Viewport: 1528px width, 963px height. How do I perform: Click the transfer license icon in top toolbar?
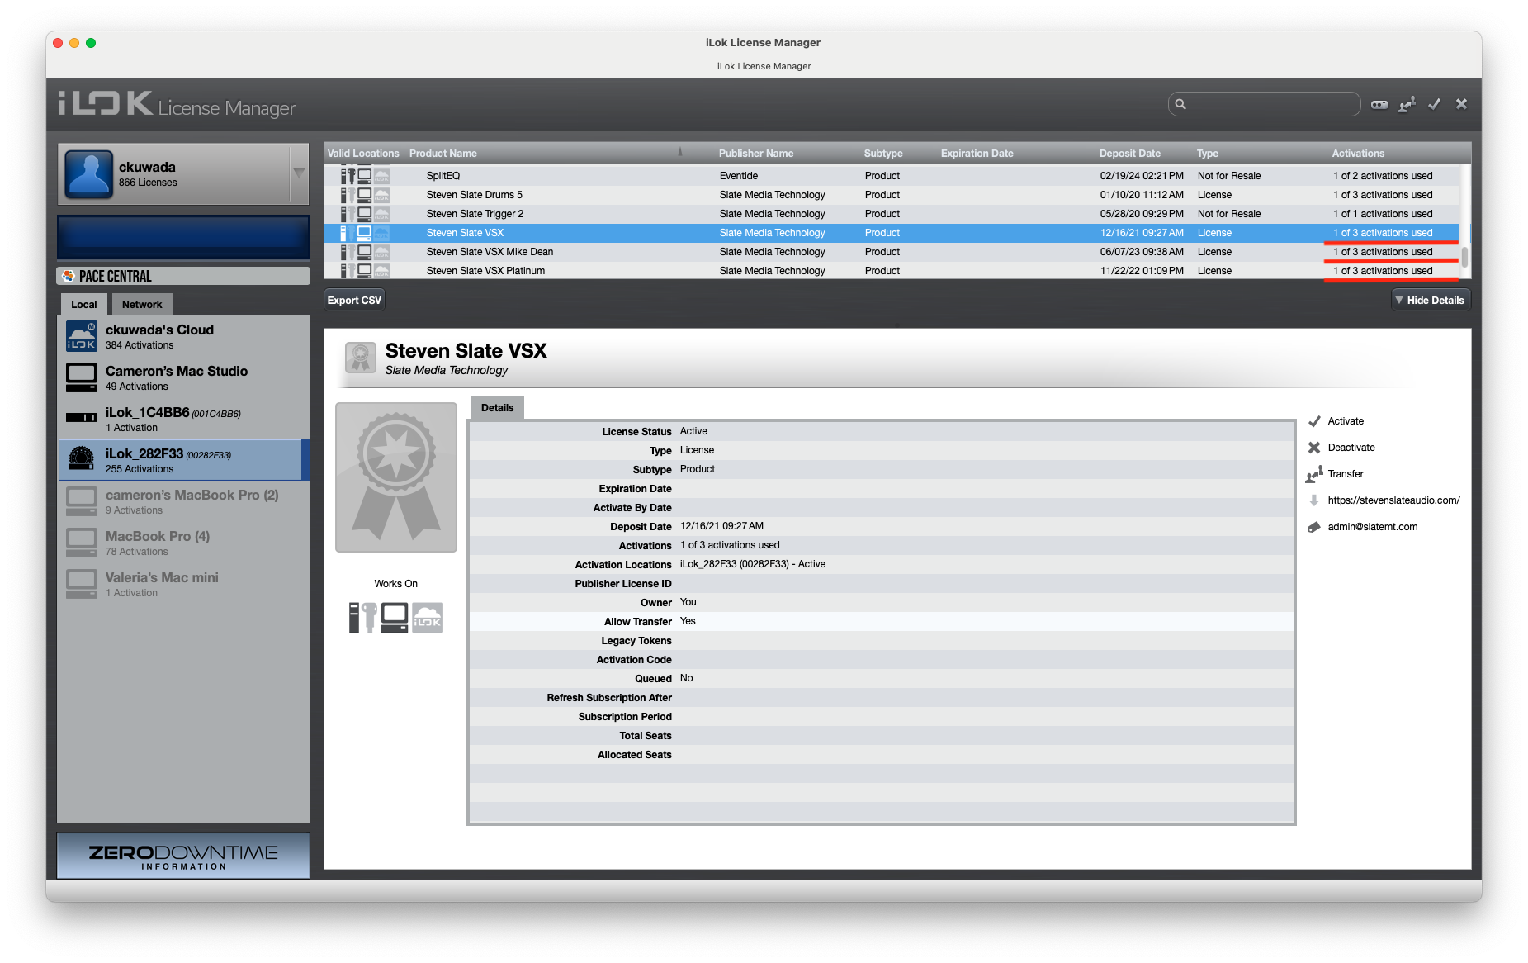(1407, 104)
